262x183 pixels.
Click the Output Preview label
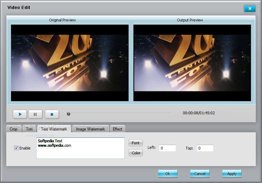pos(190,20)
